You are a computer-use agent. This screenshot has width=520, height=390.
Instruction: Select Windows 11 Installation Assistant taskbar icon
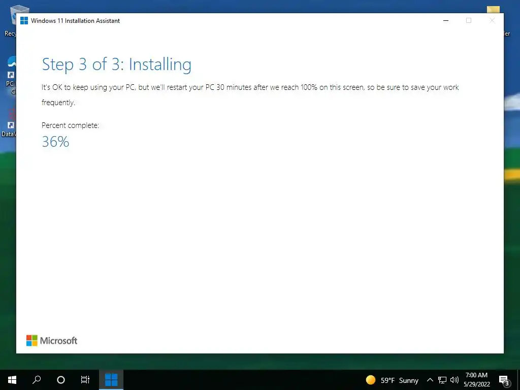point(111,380)
